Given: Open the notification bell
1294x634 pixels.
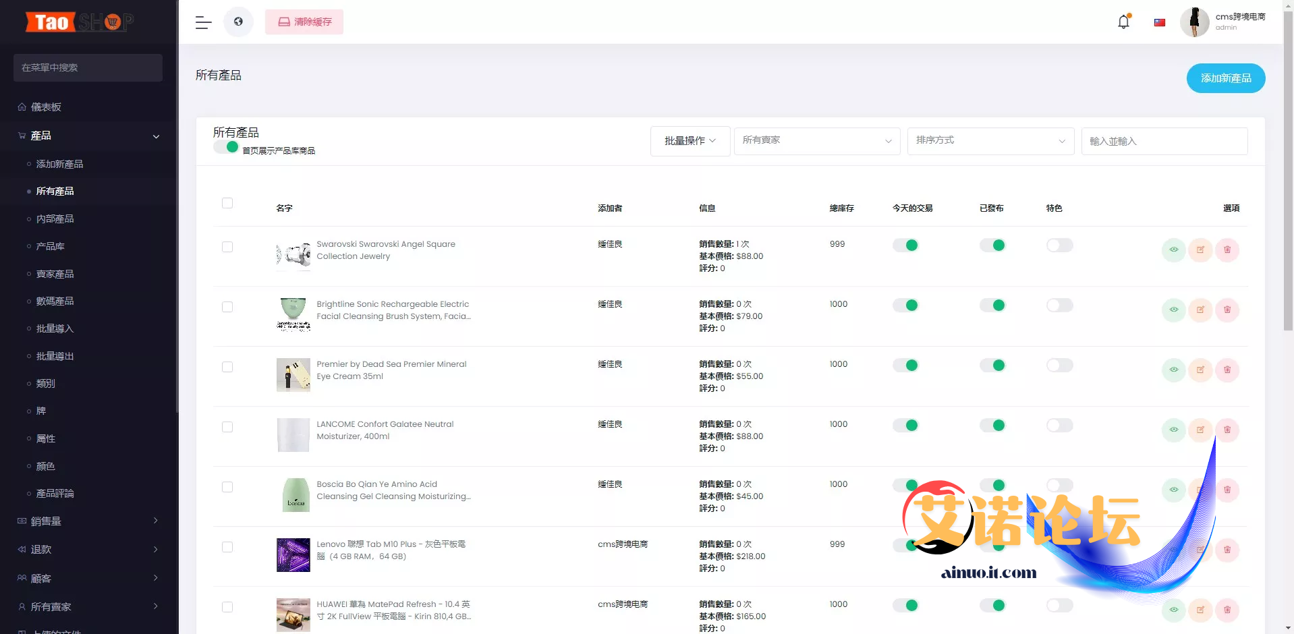Looking at the screenshot, I should (1123, 22).
